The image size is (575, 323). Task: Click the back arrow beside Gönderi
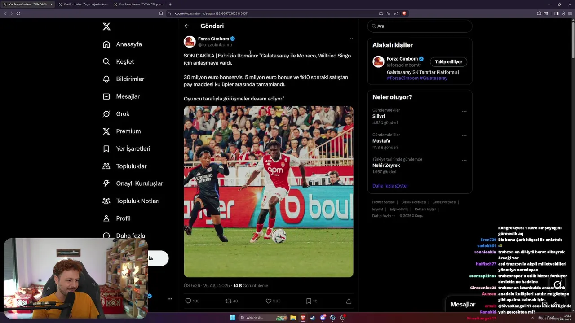click(187, 26)
